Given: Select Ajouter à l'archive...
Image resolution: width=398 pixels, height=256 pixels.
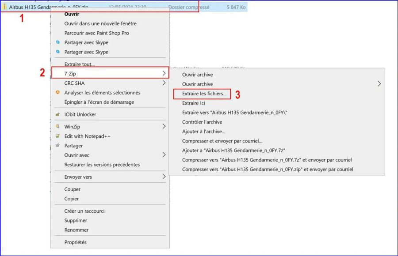Looking at the screenshot, I should pyautogui.click(x=204, y=132).
